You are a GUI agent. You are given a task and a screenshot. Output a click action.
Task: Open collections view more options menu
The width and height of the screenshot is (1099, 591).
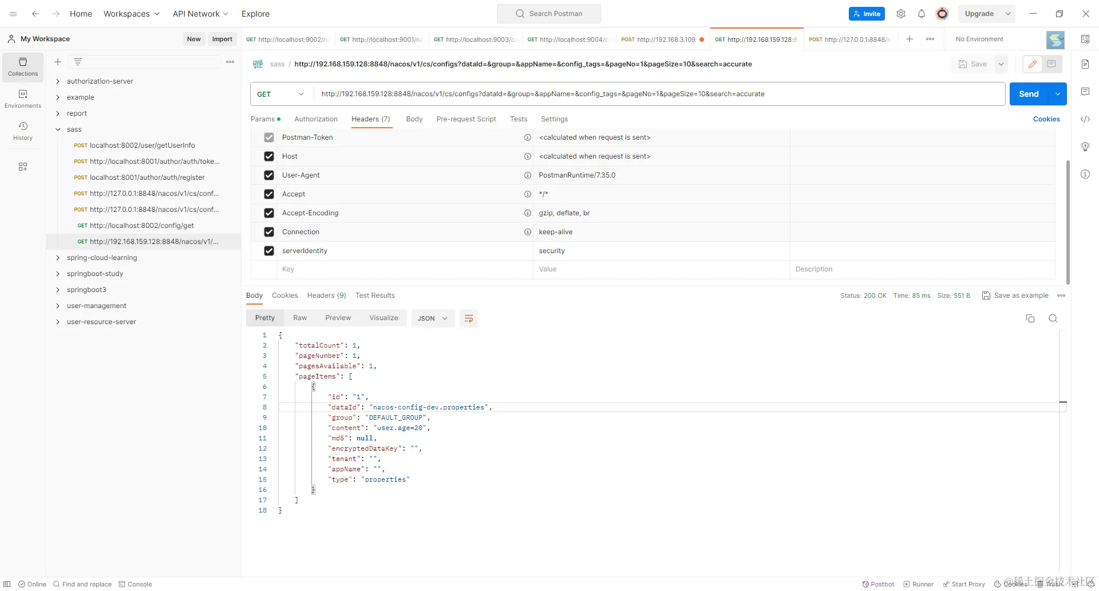click(x=230, y=62)
